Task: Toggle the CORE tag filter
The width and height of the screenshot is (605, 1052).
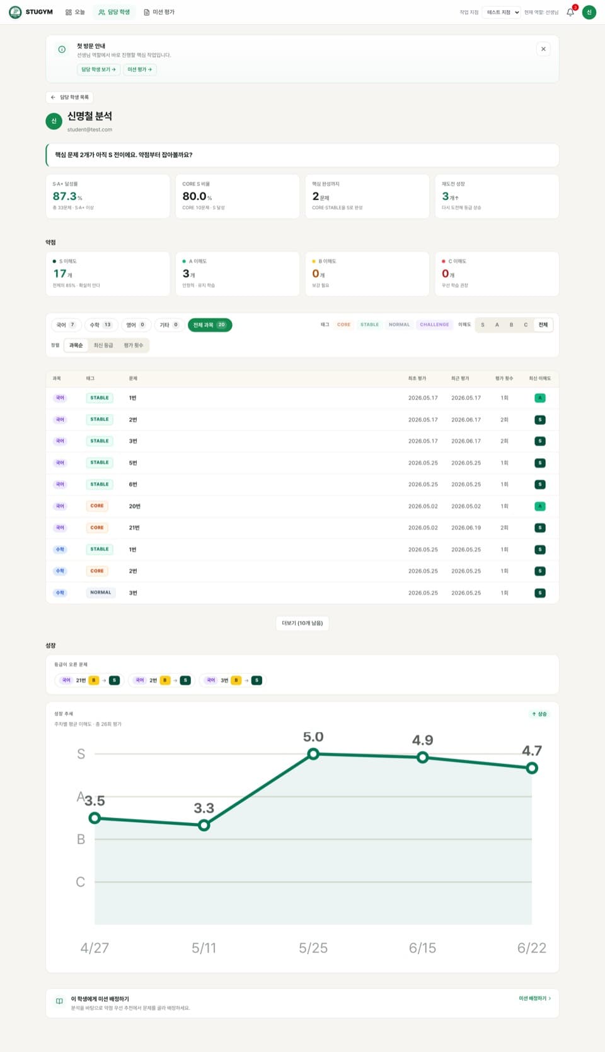Action: coord(343,325)
